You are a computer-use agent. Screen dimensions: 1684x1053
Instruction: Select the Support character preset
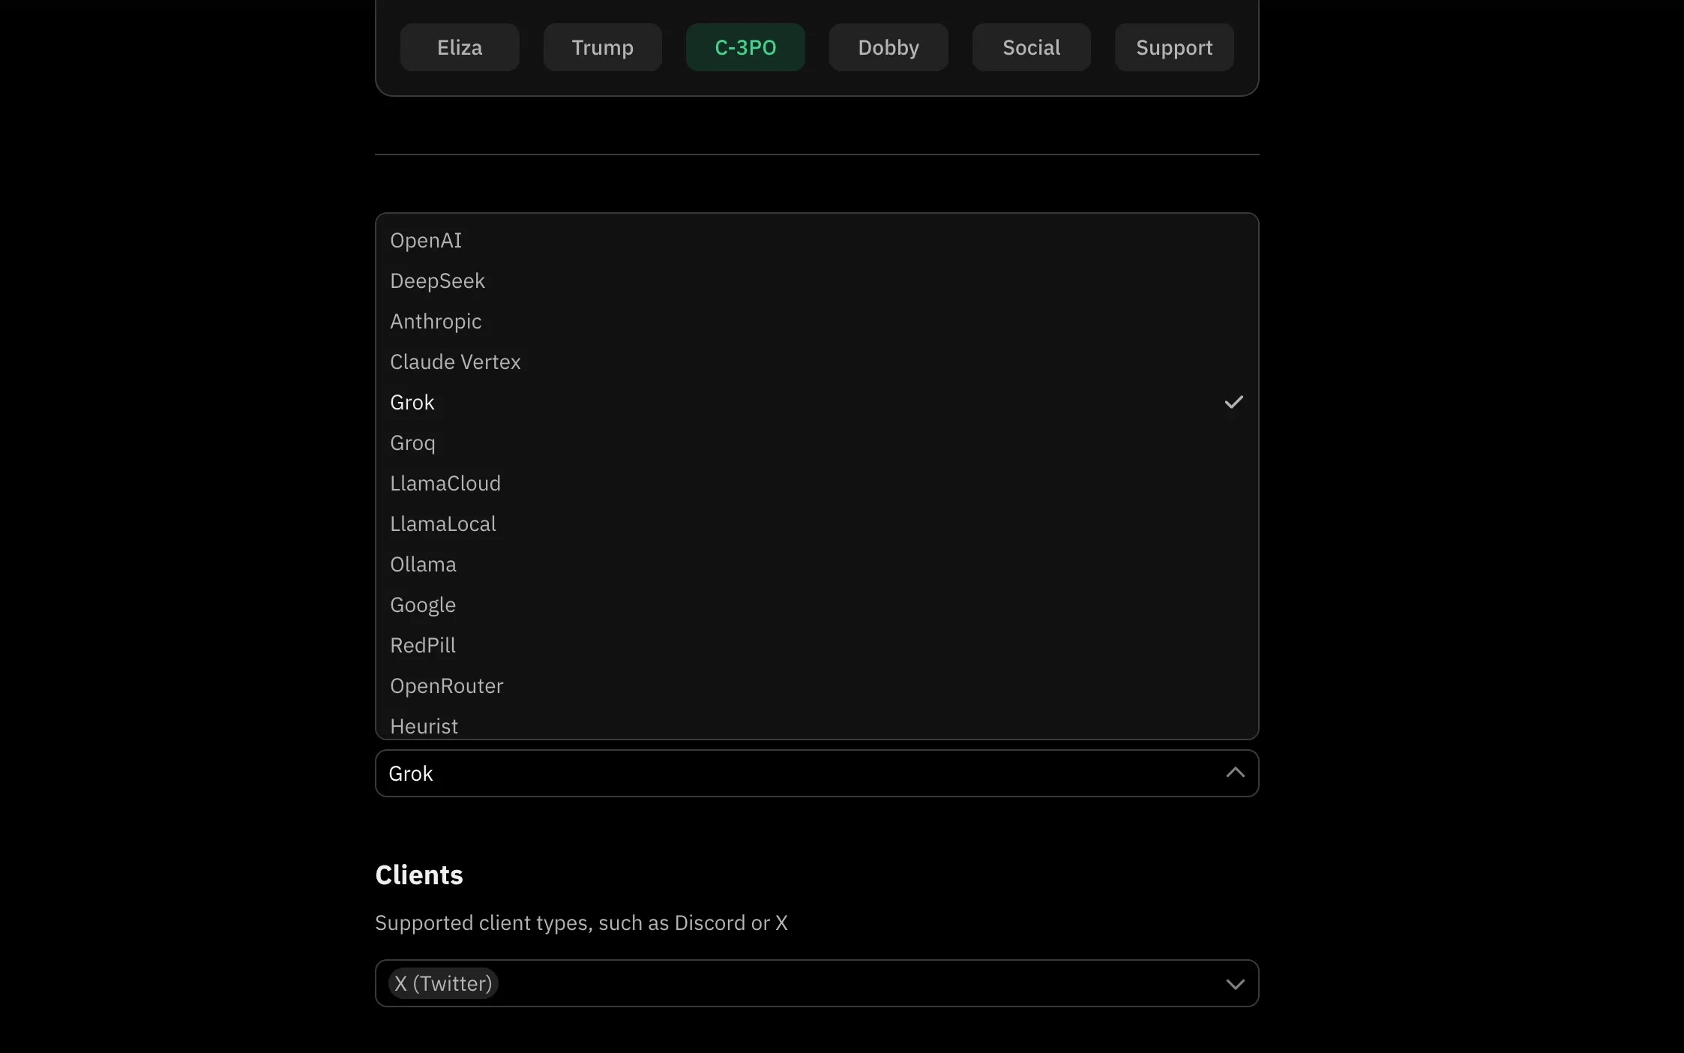[1173, 46]
